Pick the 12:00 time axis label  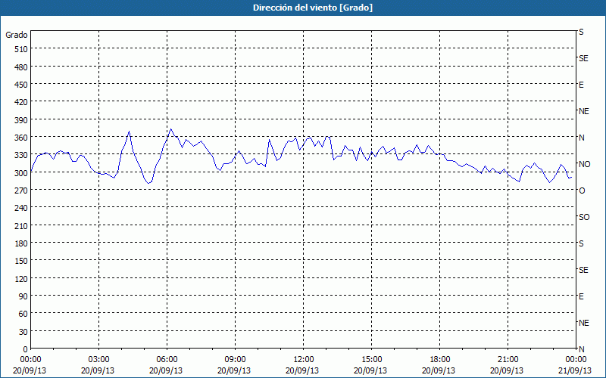pos(304,360)
